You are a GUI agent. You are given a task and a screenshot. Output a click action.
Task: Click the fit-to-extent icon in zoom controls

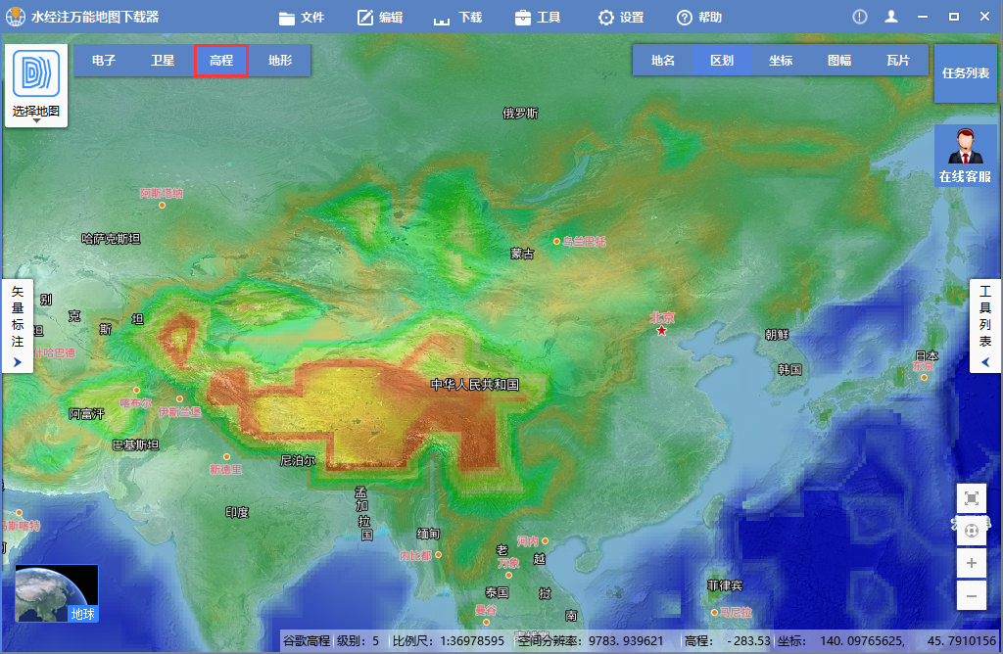[971, 498]
